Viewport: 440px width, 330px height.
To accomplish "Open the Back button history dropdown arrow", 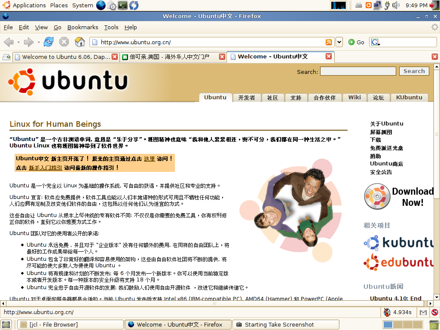I will [x=18, y=43].
